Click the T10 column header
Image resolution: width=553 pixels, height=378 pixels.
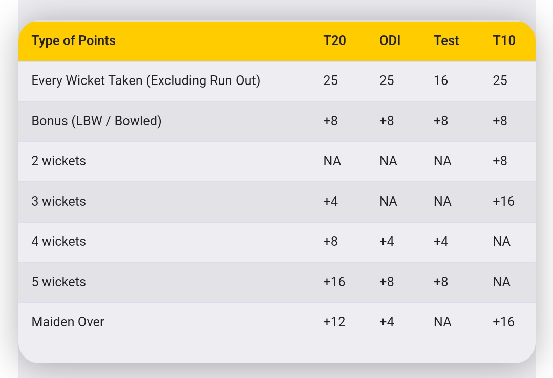[x=504, y=41]
